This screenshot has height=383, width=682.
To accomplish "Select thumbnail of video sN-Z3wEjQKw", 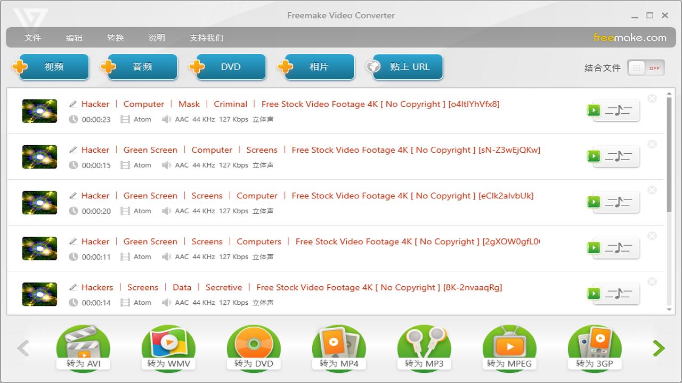I will click(x=39, y=157).
